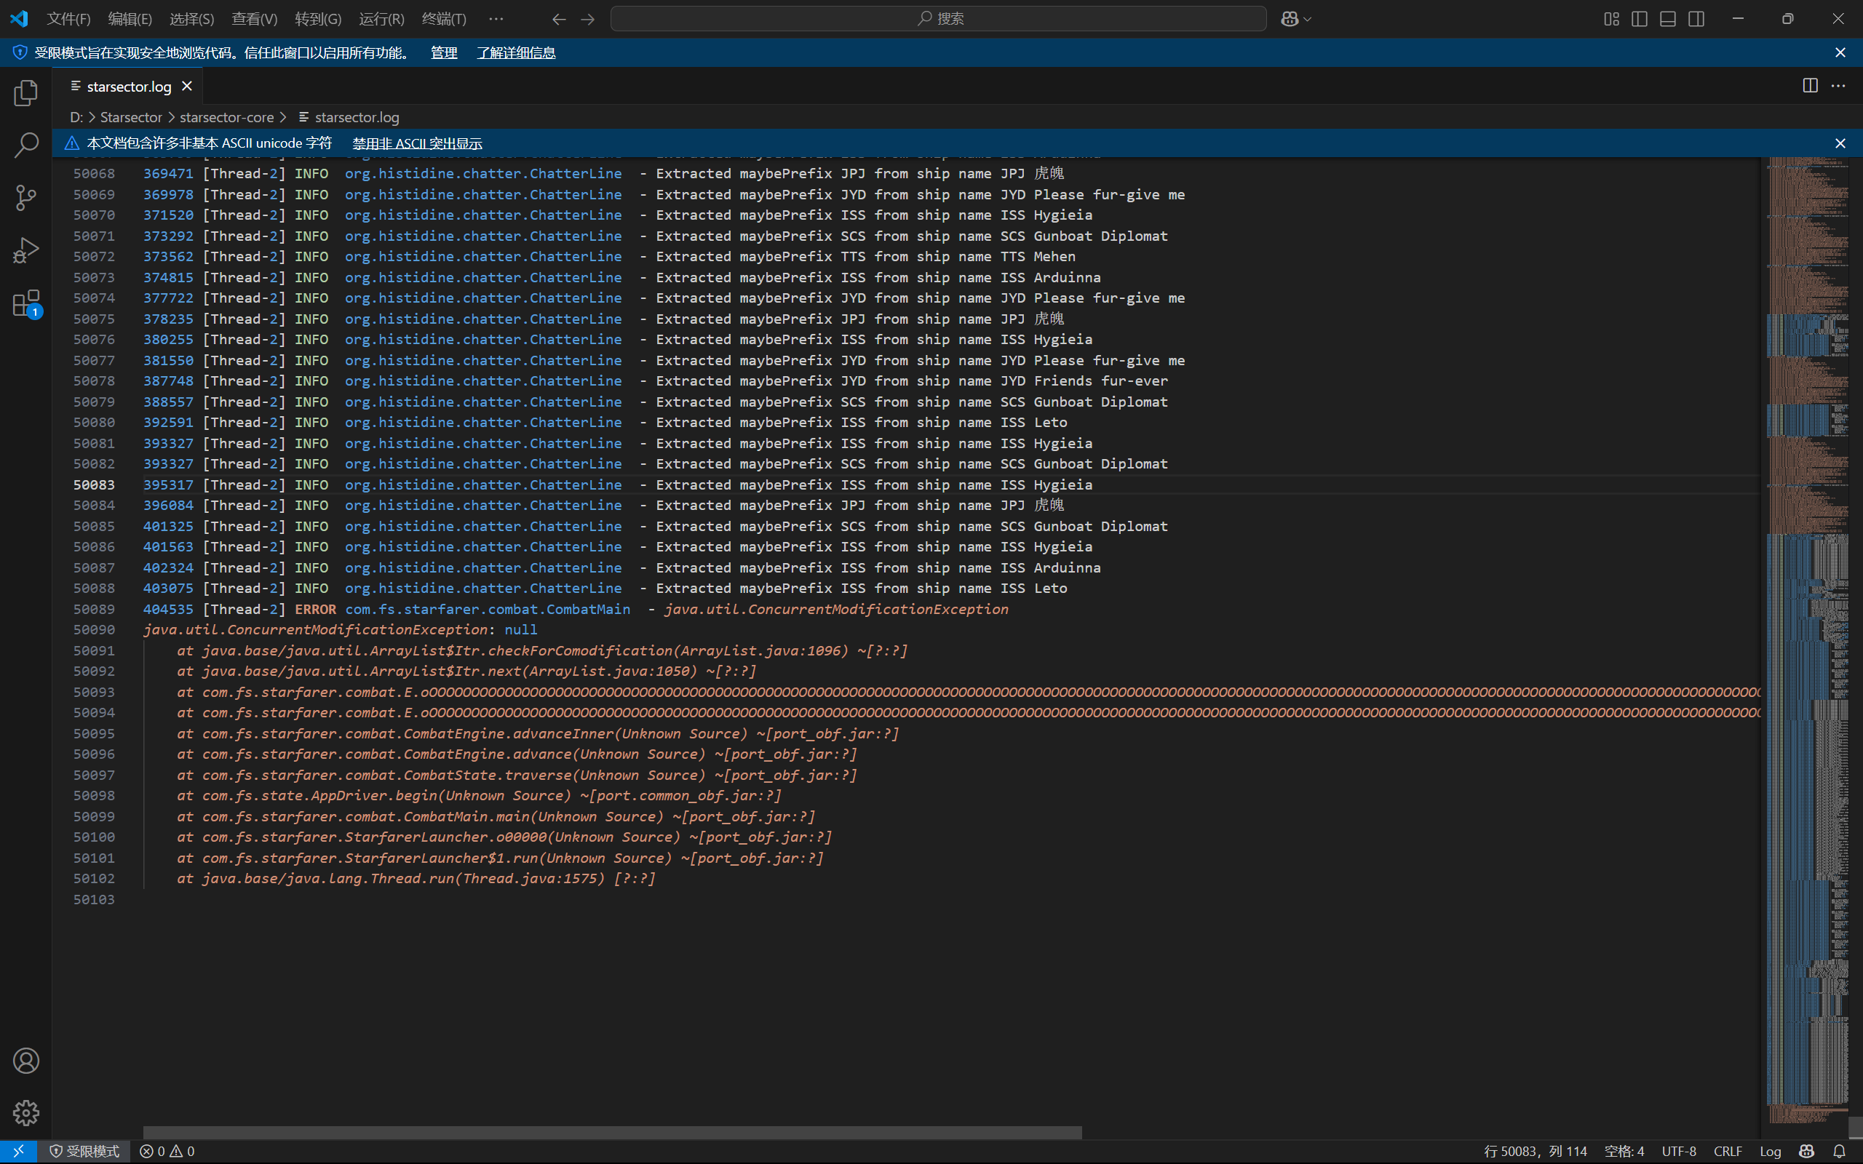Open the Accounts icon
Screen dimensions: 1863x1164
point(25,1061)
